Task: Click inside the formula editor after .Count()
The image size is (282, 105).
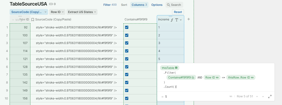Action: coord(177,87)
